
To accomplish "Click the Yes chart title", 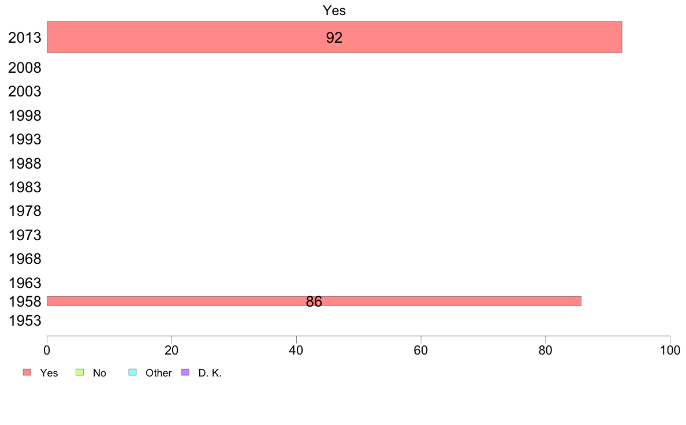I will point(334,10).
